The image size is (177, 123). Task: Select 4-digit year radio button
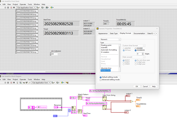click(136, 64)
